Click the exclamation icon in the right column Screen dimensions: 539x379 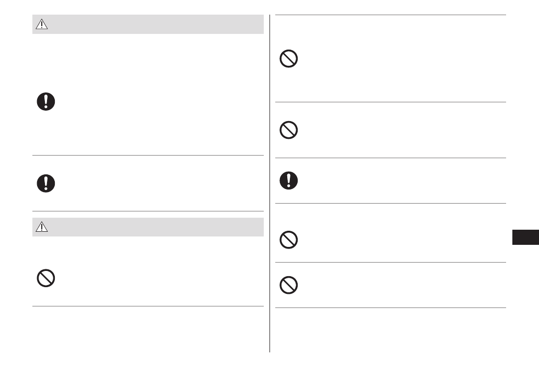coord(289,181)
